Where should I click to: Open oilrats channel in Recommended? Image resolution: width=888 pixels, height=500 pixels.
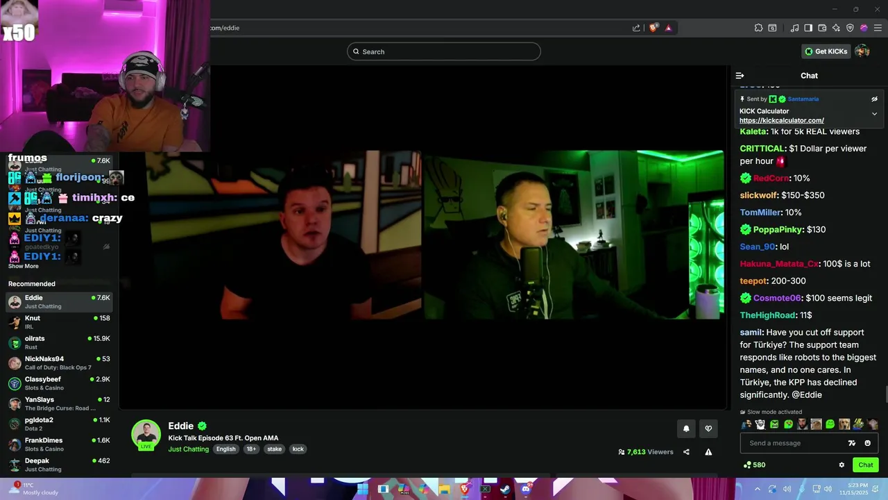(x=59, y=342)
